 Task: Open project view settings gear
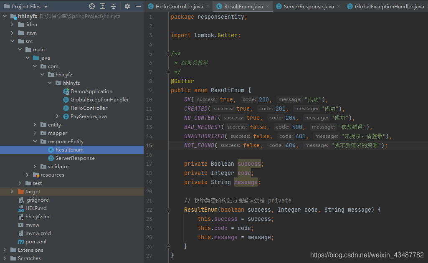(x=127, y=6)
